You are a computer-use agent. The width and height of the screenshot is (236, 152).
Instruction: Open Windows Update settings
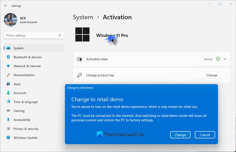click(x=34, y=138)
